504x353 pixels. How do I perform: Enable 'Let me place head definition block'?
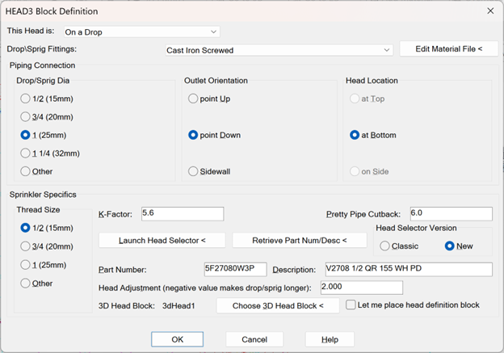tap(351, 305)
